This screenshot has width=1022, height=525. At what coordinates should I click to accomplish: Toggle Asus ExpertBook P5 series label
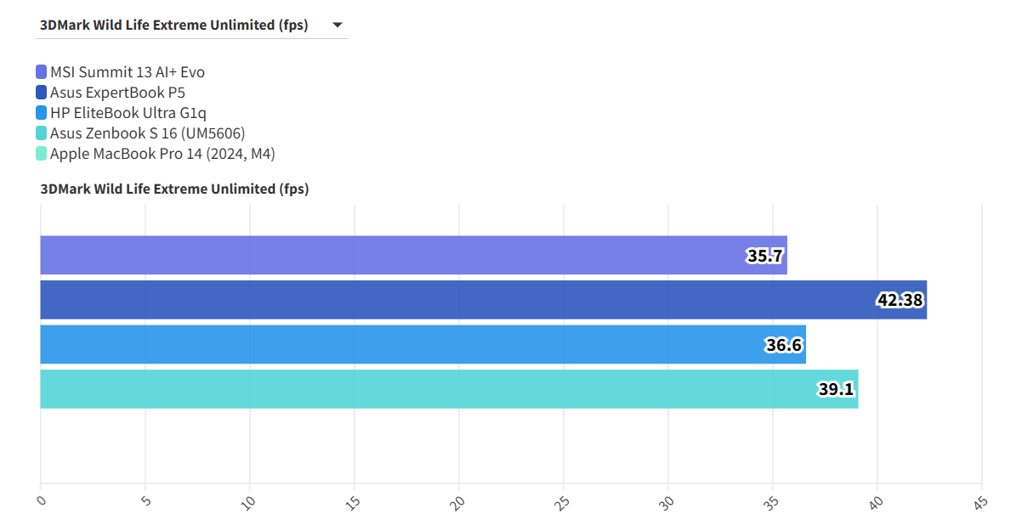[x=117, y=93]
